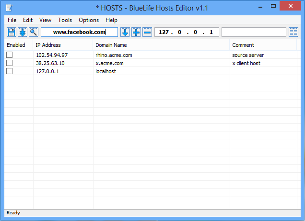Click the empty comment input field
Screen dimensions: 305x221
[x=254, y=32]
